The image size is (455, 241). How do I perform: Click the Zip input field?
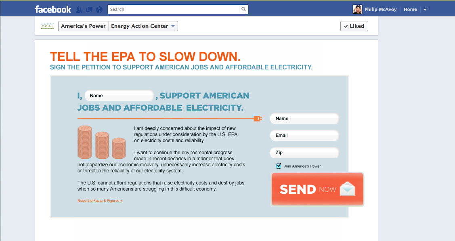[304, 153]
